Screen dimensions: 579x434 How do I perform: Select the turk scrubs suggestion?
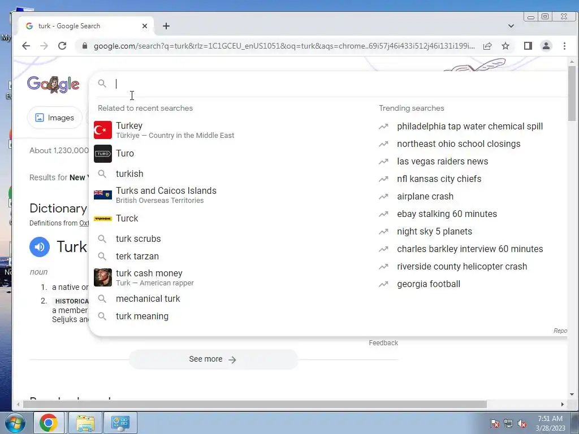click(x=138, y=238)
